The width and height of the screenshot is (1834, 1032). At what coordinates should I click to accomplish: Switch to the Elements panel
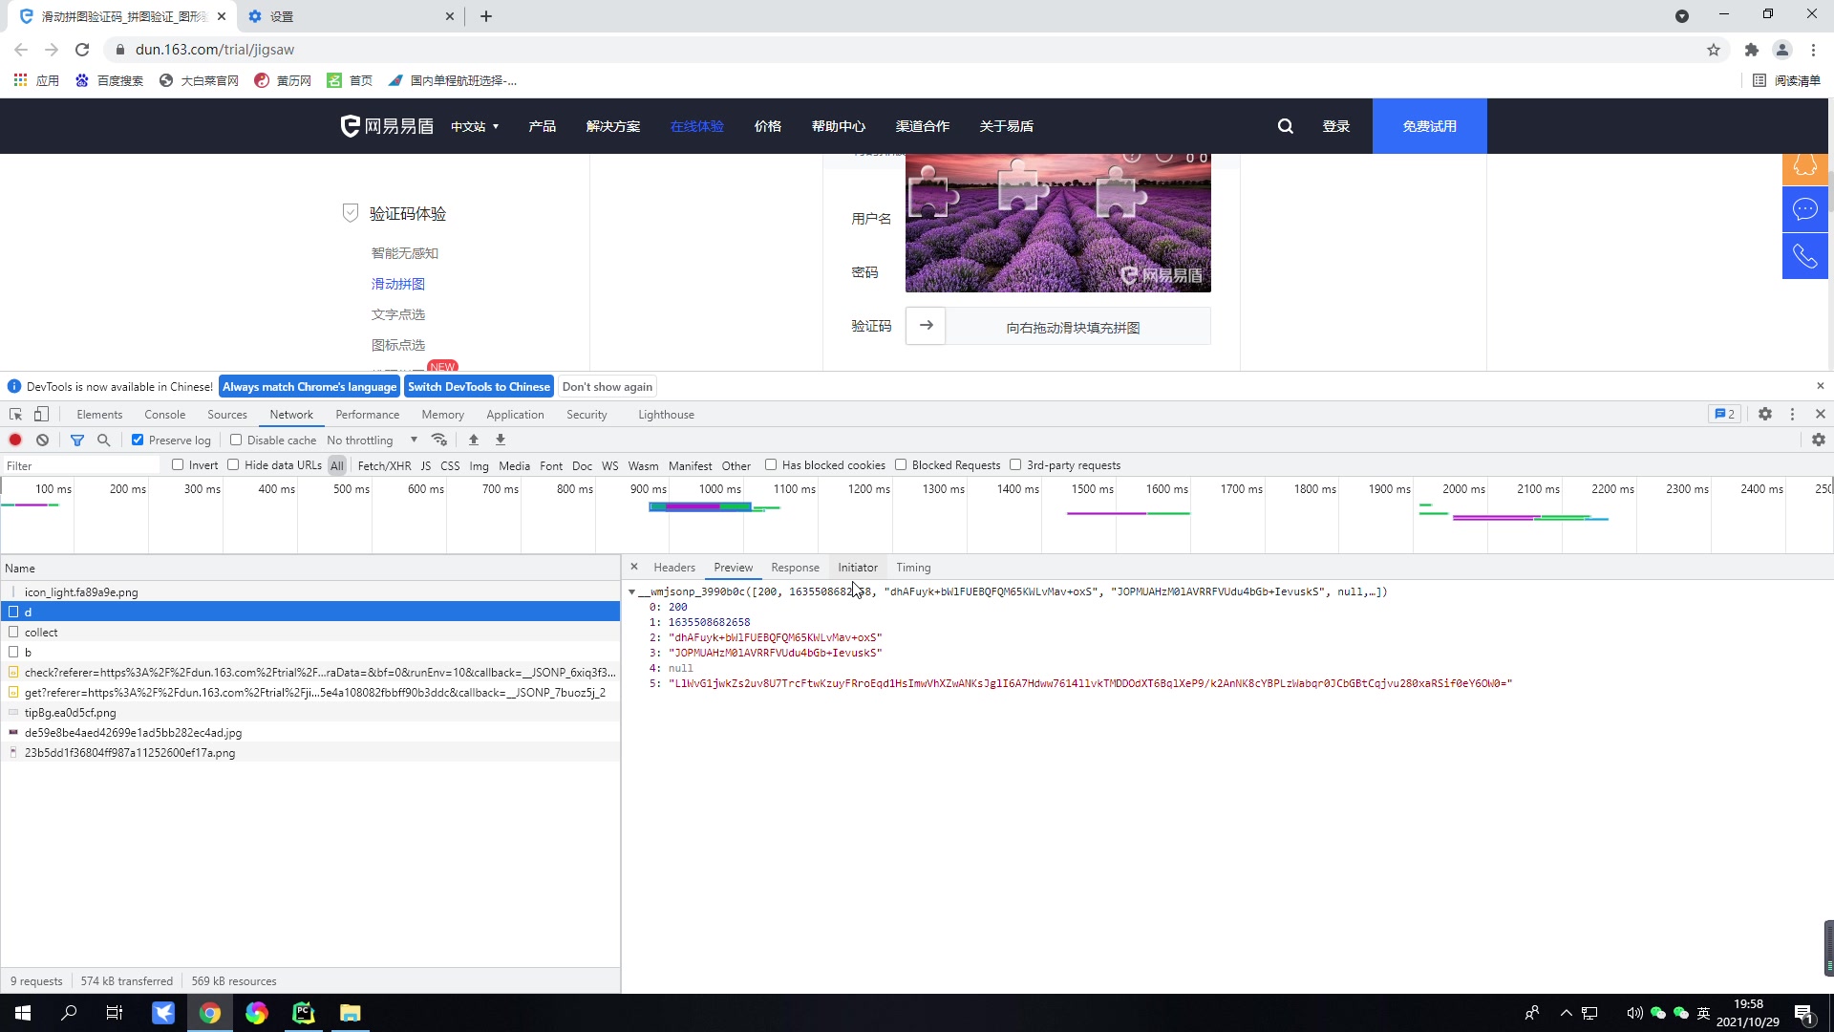point(99,414)
